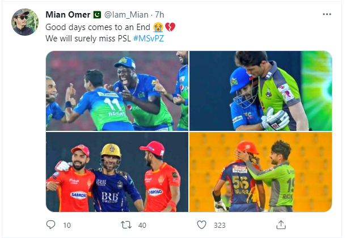Viewport: 350px width, 238px height.
Task: Reply to the tweet via speech bubble icon
Action: 52,225
